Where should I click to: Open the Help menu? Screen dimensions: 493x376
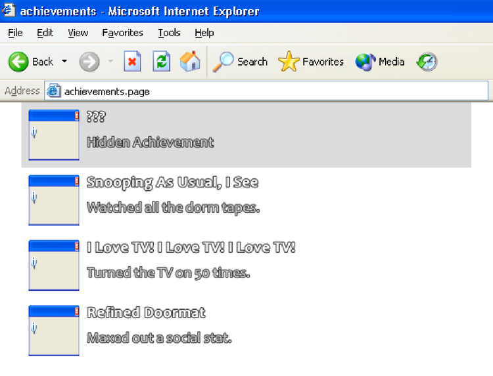pyautogui.click(x=204, y=33)
